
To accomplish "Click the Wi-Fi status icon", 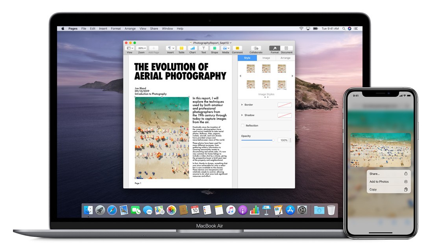I will [301, 28].
